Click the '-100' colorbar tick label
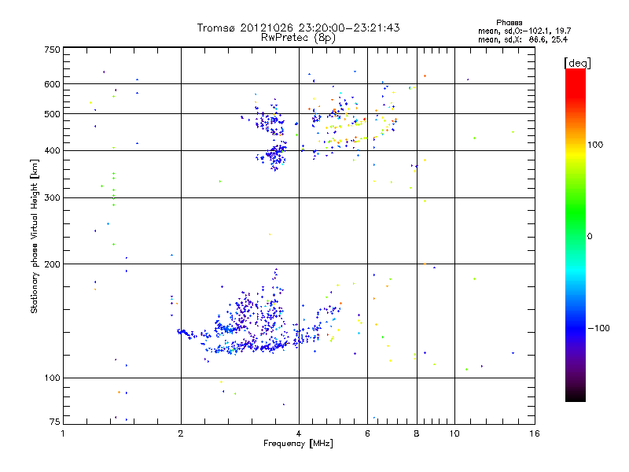The height and width of the screenshot is (472, 629). pos(598,328)
